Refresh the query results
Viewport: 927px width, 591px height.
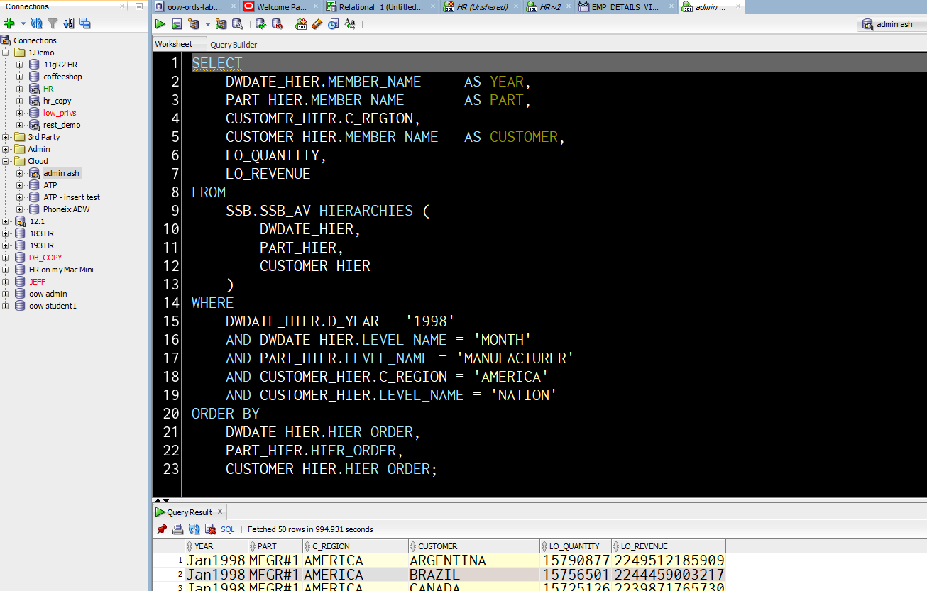point(194,529)
